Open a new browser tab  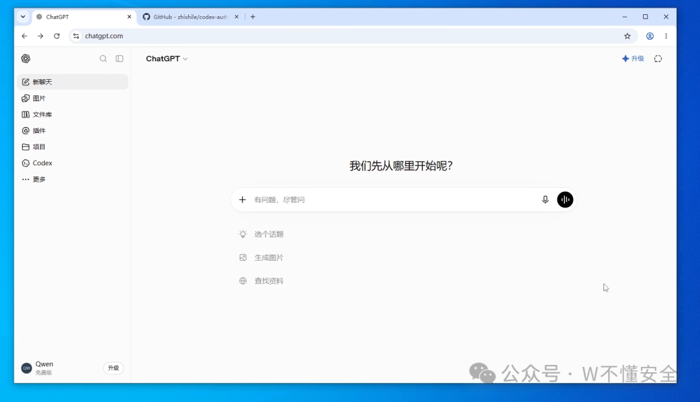click(x=253, y=17)
